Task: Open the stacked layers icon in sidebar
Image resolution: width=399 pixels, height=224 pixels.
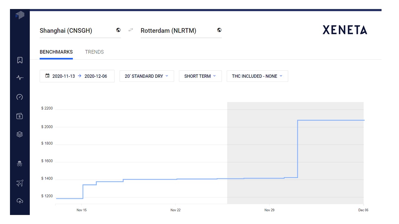Action: pos(20,134)
